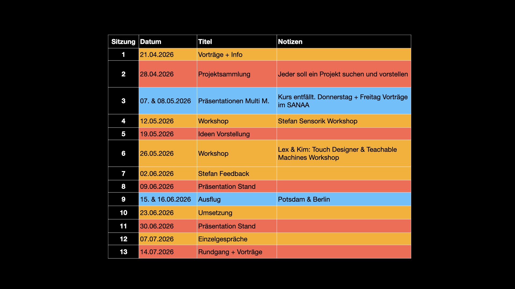The width and height of the screenshot is (515, 289).
Task: Click session number 3 cell
Action: pos(123,101)
